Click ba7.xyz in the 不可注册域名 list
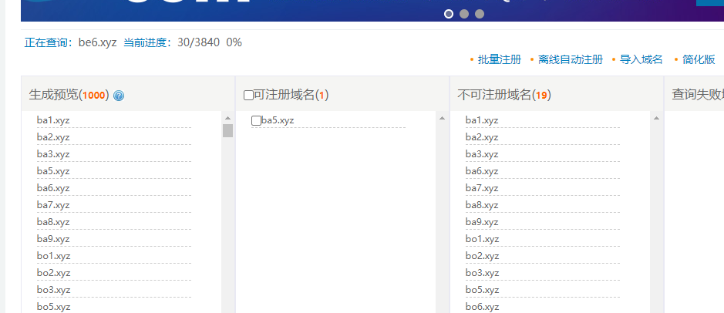The image size is (724, 313). pos(482,188)
